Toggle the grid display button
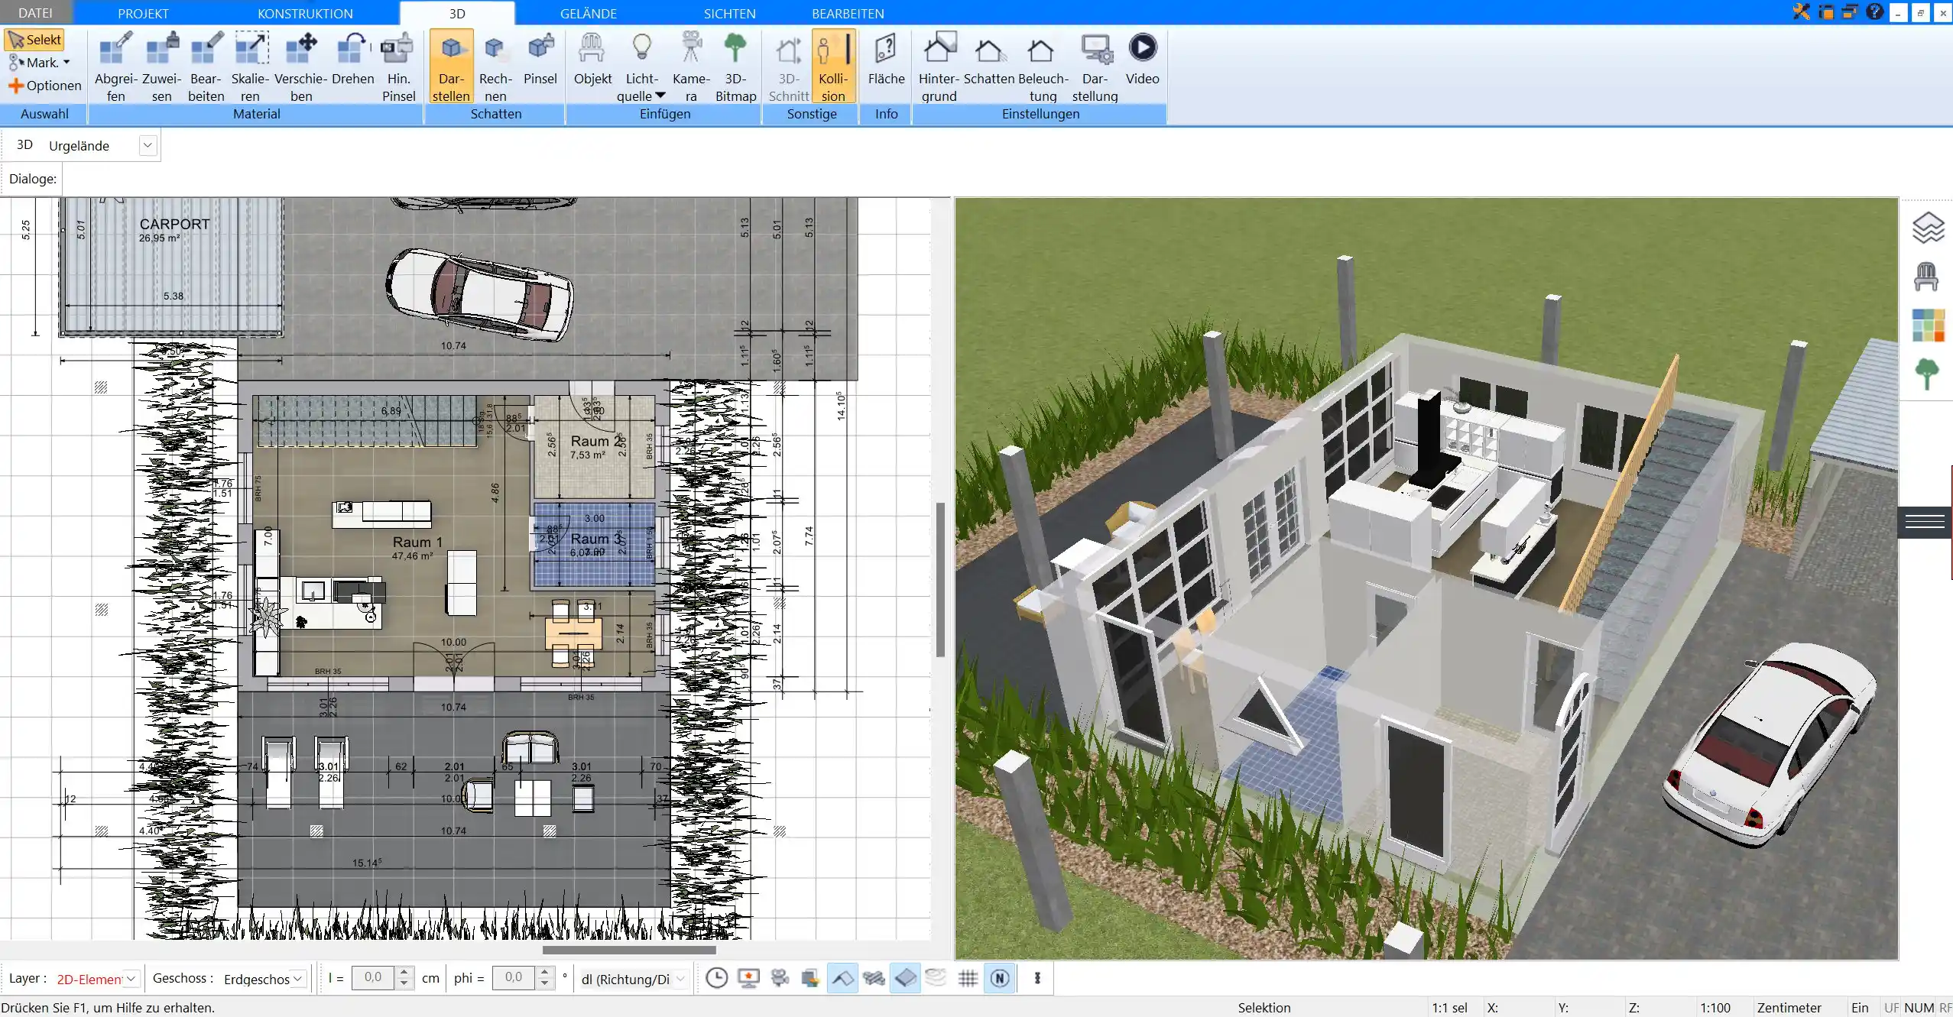This screenshot has height=1017, width=1953. click(x=968, y=978)
